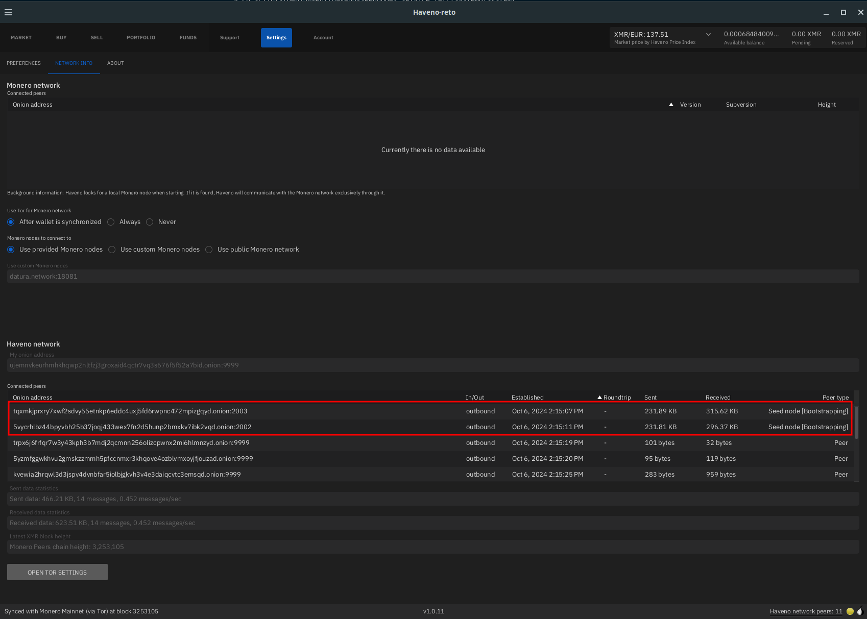
Task: Sort Haveno peers by Received column
Action: (718, 398)
